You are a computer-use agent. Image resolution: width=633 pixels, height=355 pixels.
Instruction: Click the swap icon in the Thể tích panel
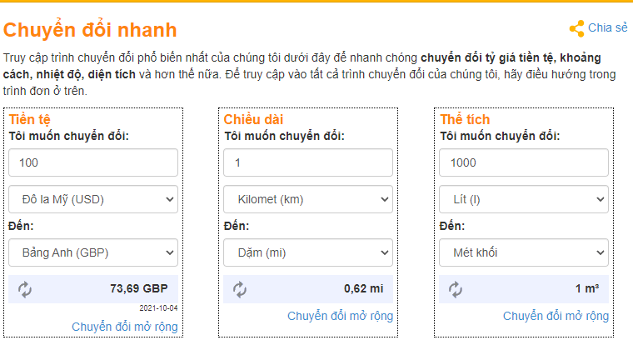(x=456, y=289)
